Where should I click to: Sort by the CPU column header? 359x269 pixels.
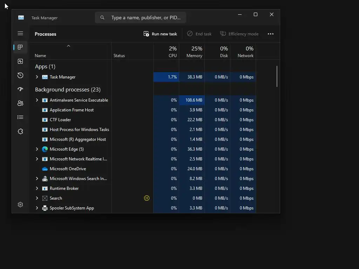(x=166, y=51)
